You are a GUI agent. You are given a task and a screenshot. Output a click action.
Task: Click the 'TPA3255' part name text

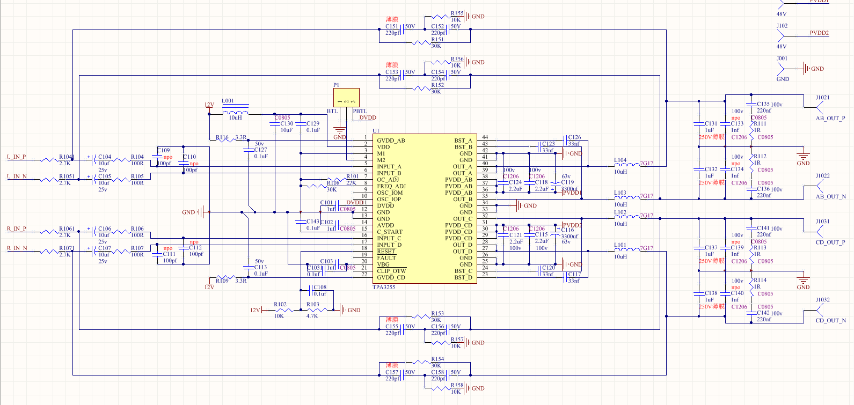tap(384, 288)
